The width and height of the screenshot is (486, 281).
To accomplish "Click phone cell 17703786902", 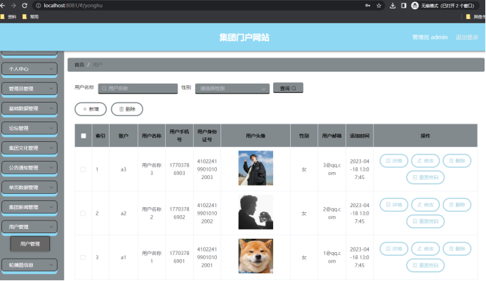I will tap(180, 214).
